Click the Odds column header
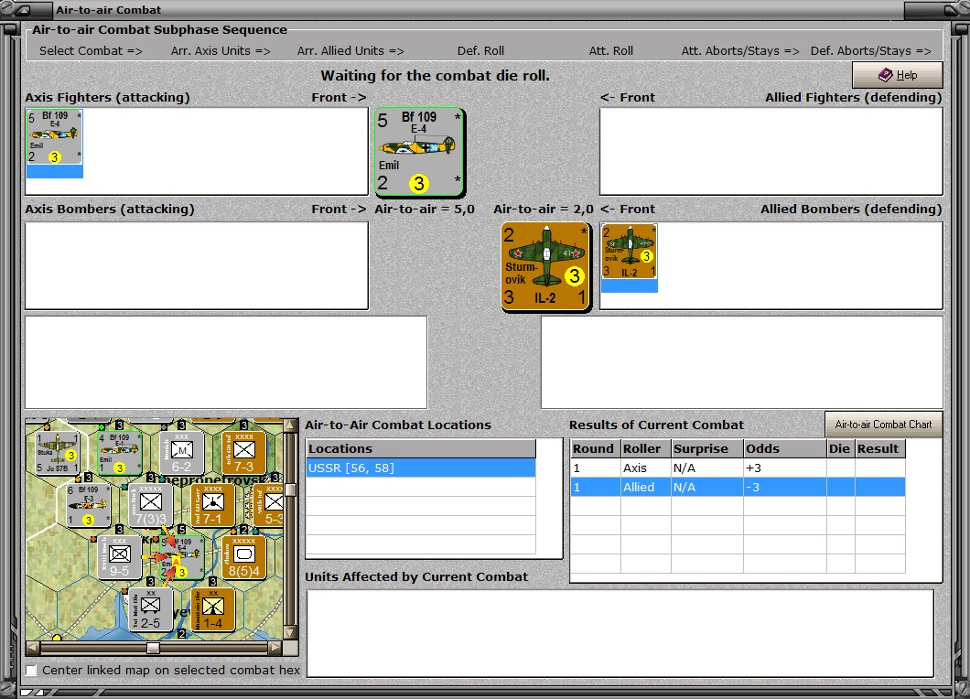The image size is (970, 699). (x=784, y=448)
